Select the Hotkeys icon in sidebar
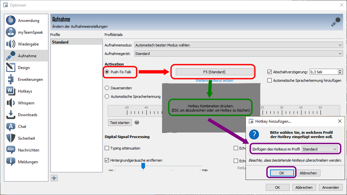The width and height of the screenshot is (347, 195). 11,91
